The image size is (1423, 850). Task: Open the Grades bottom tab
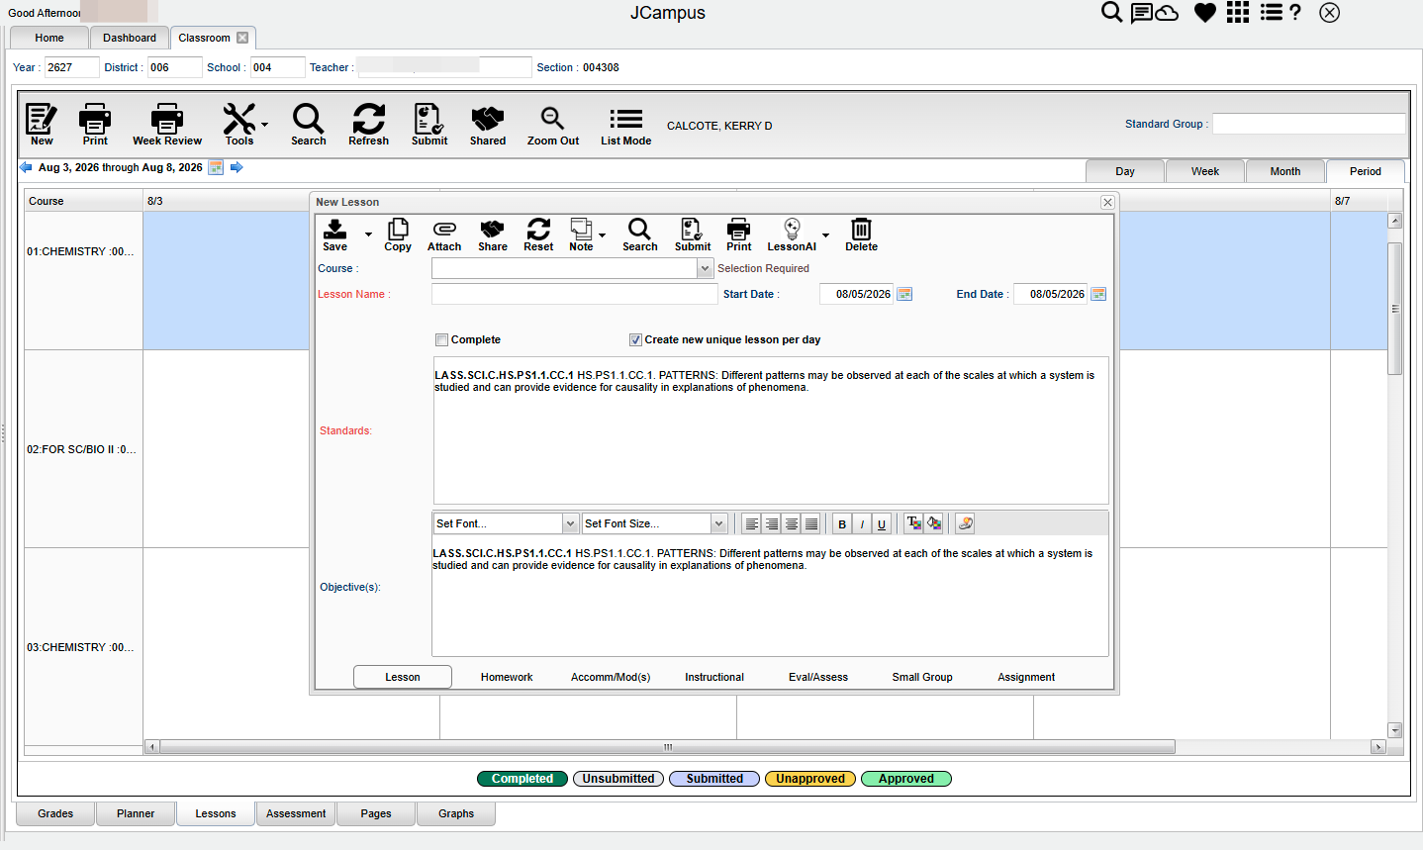[55, 813]
